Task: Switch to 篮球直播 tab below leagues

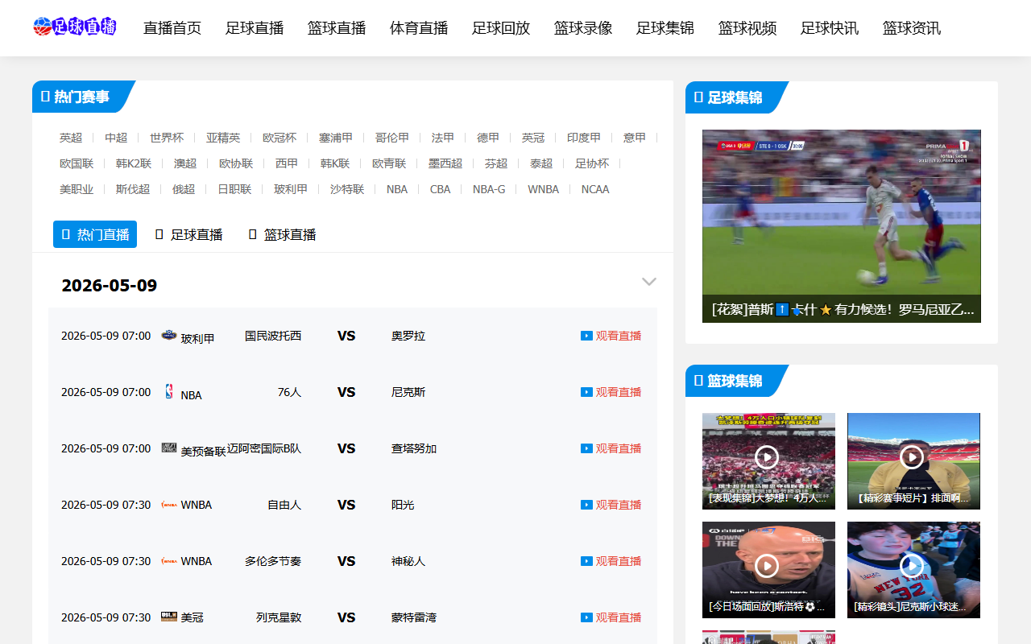Action: click(282, 234)
